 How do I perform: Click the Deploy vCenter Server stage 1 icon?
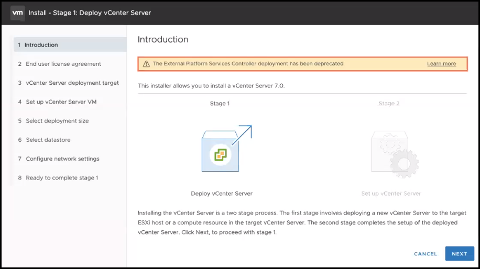(x=226, y=148)
